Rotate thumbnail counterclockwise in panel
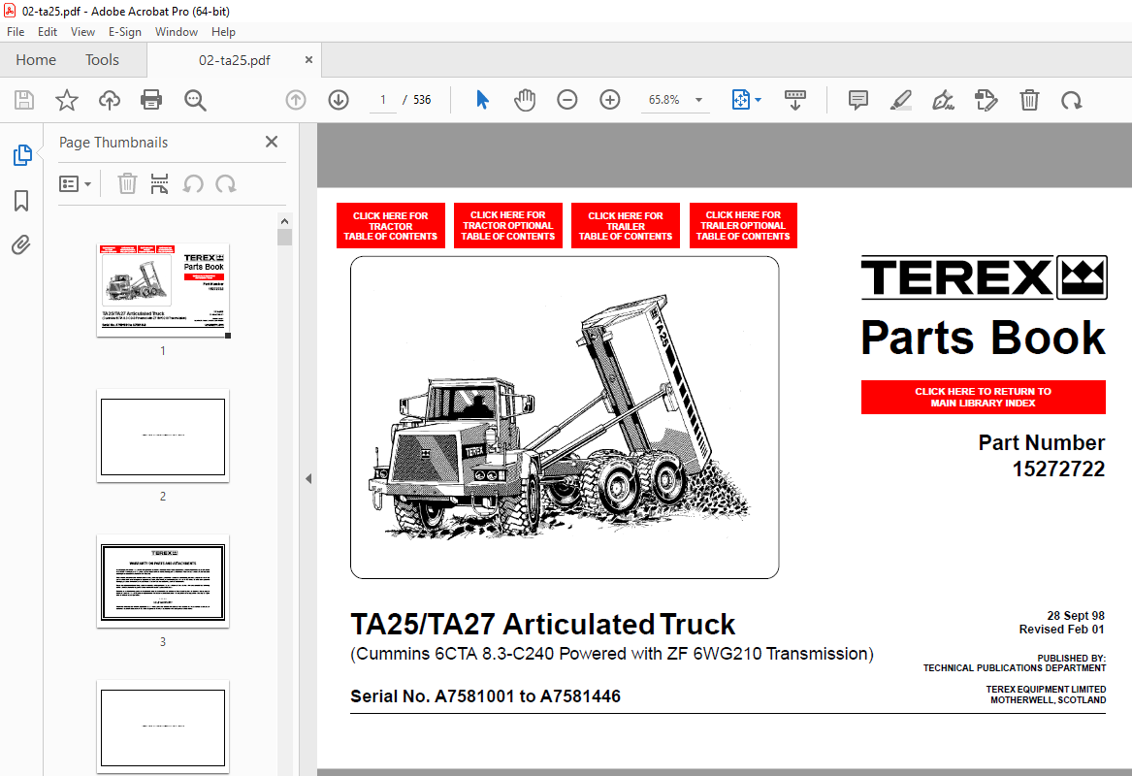1132x776 pixels. 193,184
